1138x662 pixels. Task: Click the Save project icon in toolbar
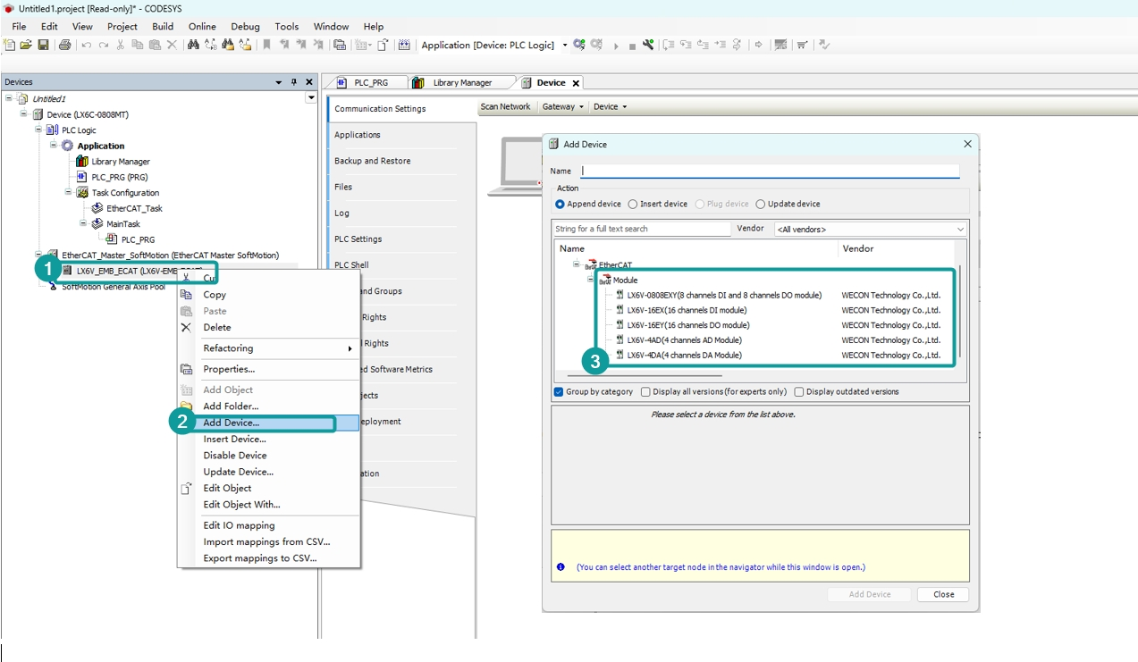[43, 45]
